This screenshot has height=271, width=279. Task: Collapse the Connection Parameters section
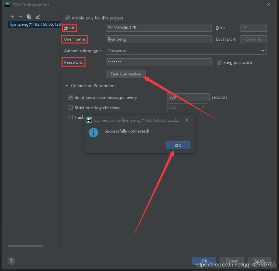(x=67, y=86)
